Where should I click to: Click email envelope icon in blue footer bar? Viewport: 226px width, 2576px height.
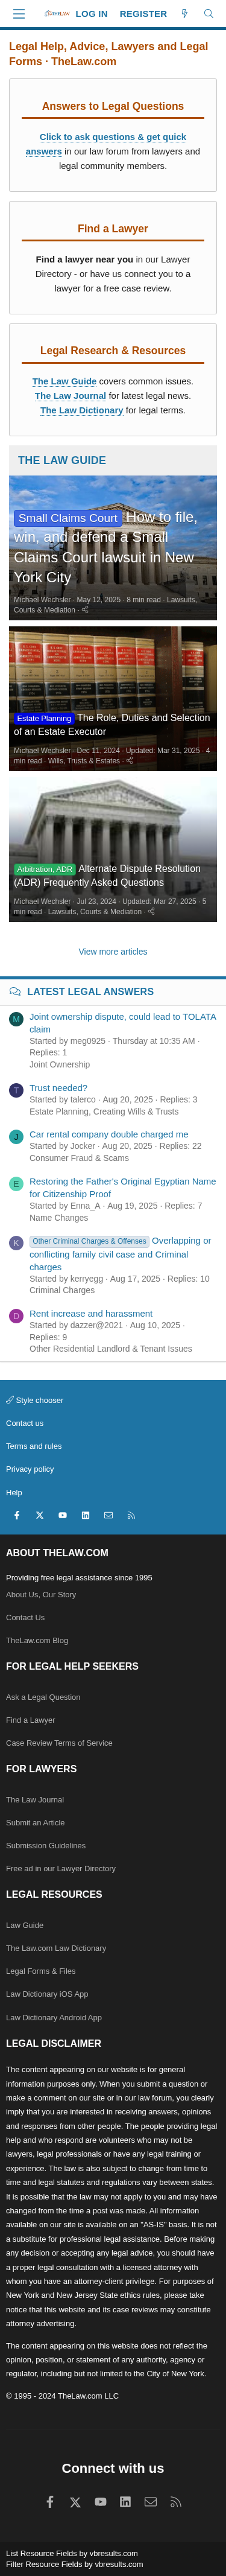pyautogui.click(x=108, y=1515)
